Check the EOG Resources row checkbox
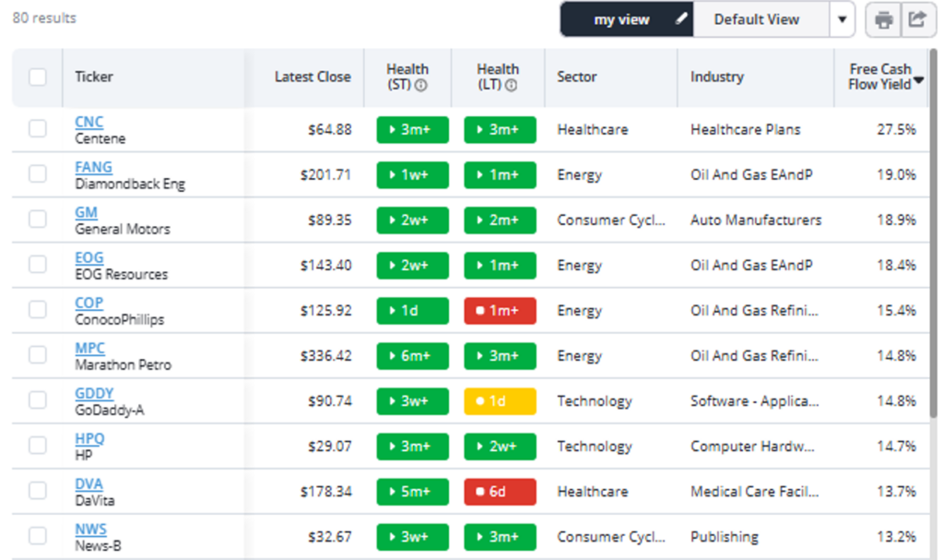 pyautogui.click(x=37, y=264)
